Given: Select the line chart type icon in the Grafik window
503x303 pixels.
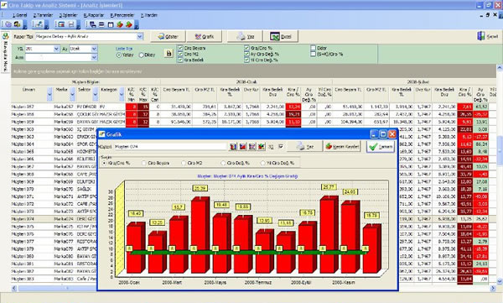Looking at the screenshot, I should click(251, 147).
